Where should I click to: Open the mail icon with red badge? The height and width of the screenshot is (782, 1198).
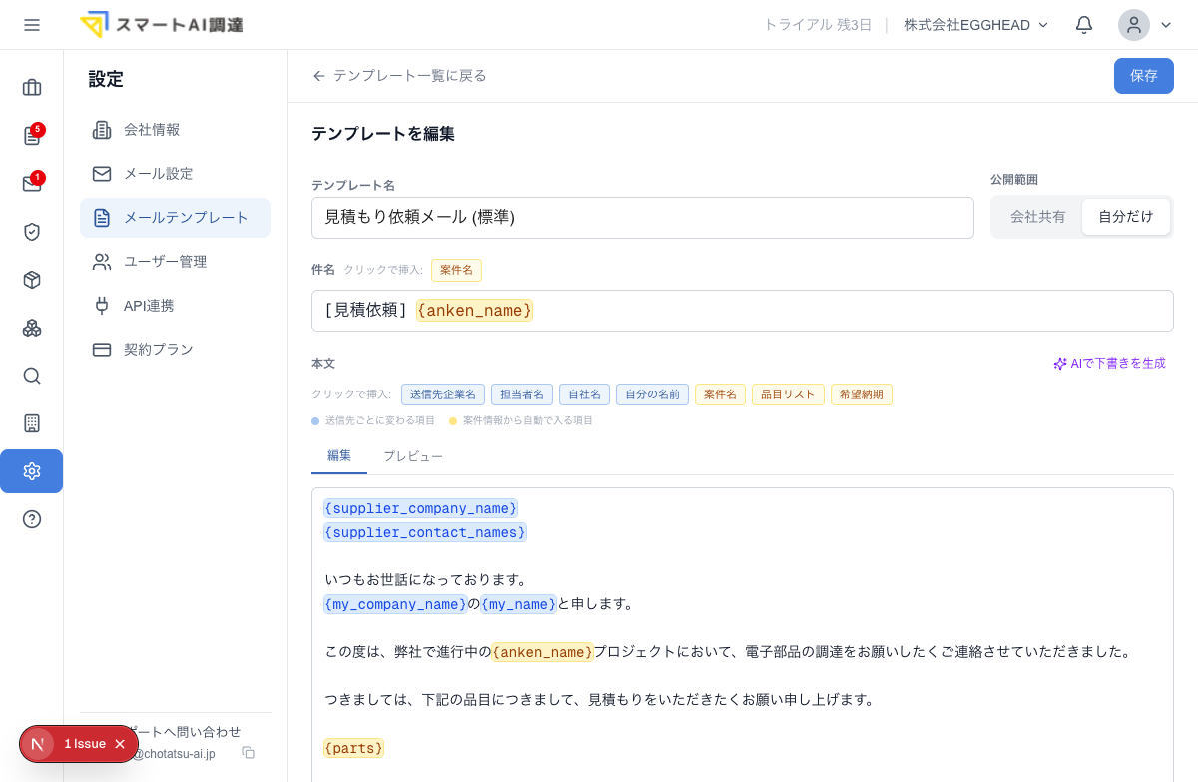[32, 184]
